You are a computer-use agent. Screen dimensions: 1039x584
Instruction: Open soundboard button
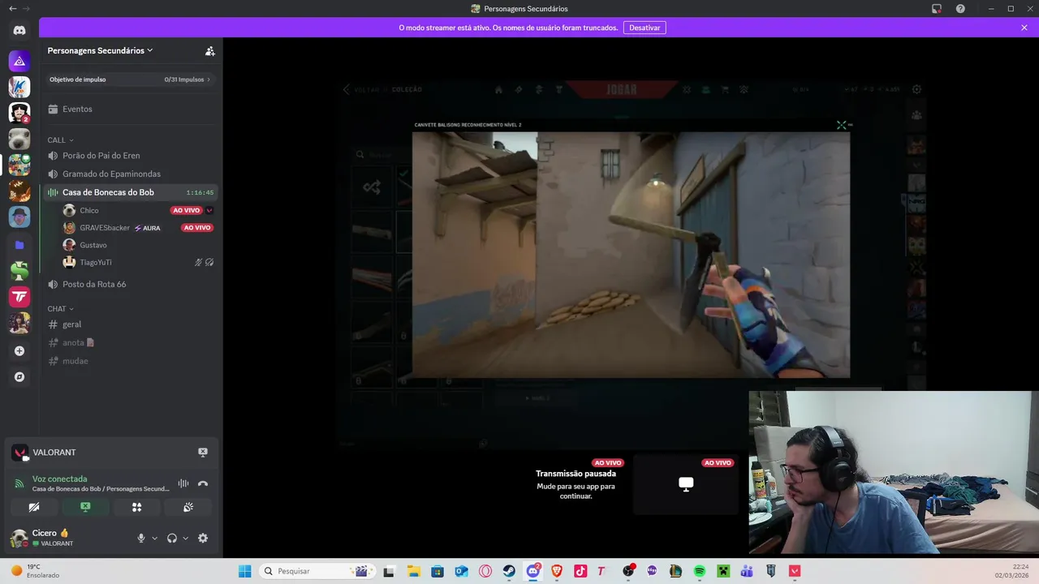[188, 507]
